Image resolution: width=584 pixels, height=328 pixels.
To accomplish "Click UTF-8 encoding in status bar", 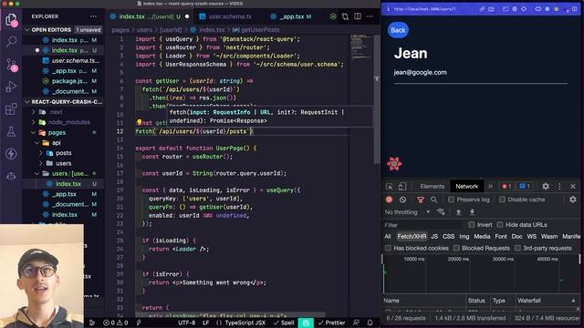I will (186, 323).
